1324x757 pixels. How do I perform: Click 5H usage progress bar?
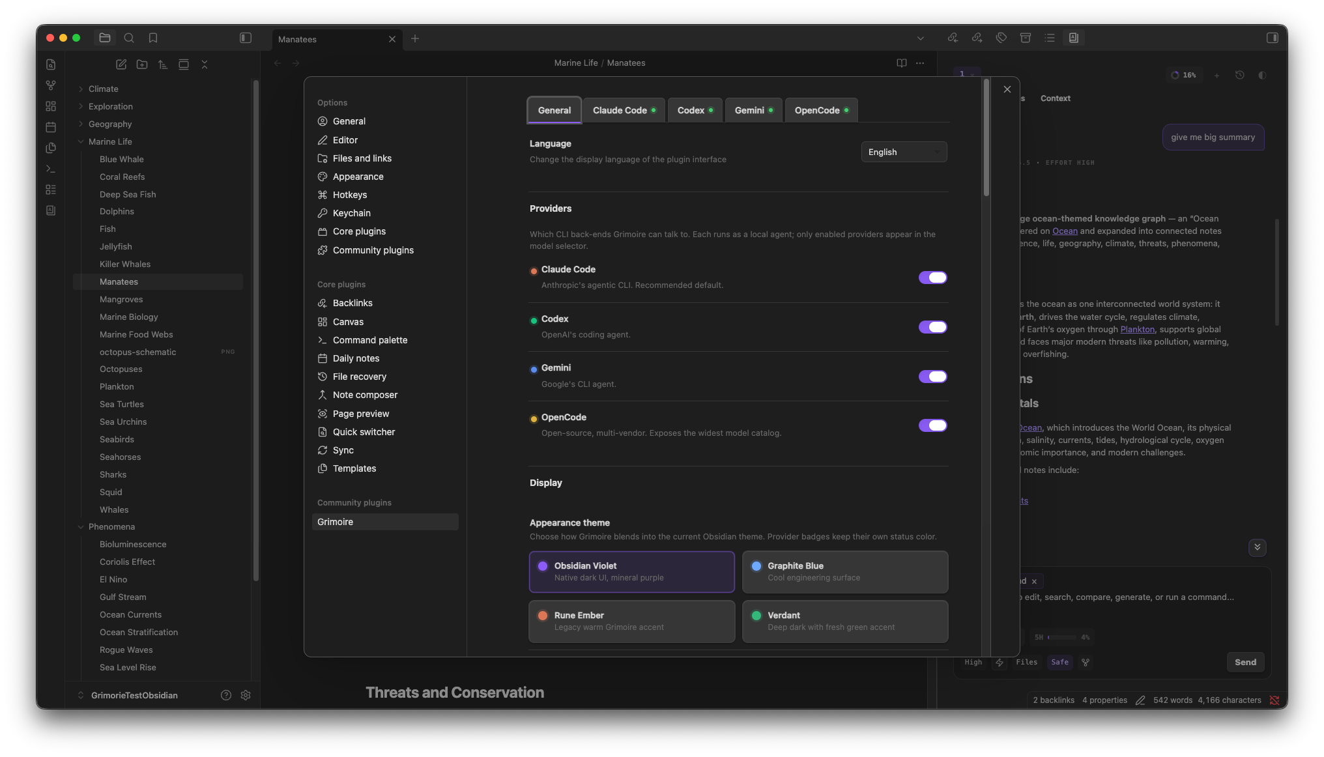point(1062,637)
